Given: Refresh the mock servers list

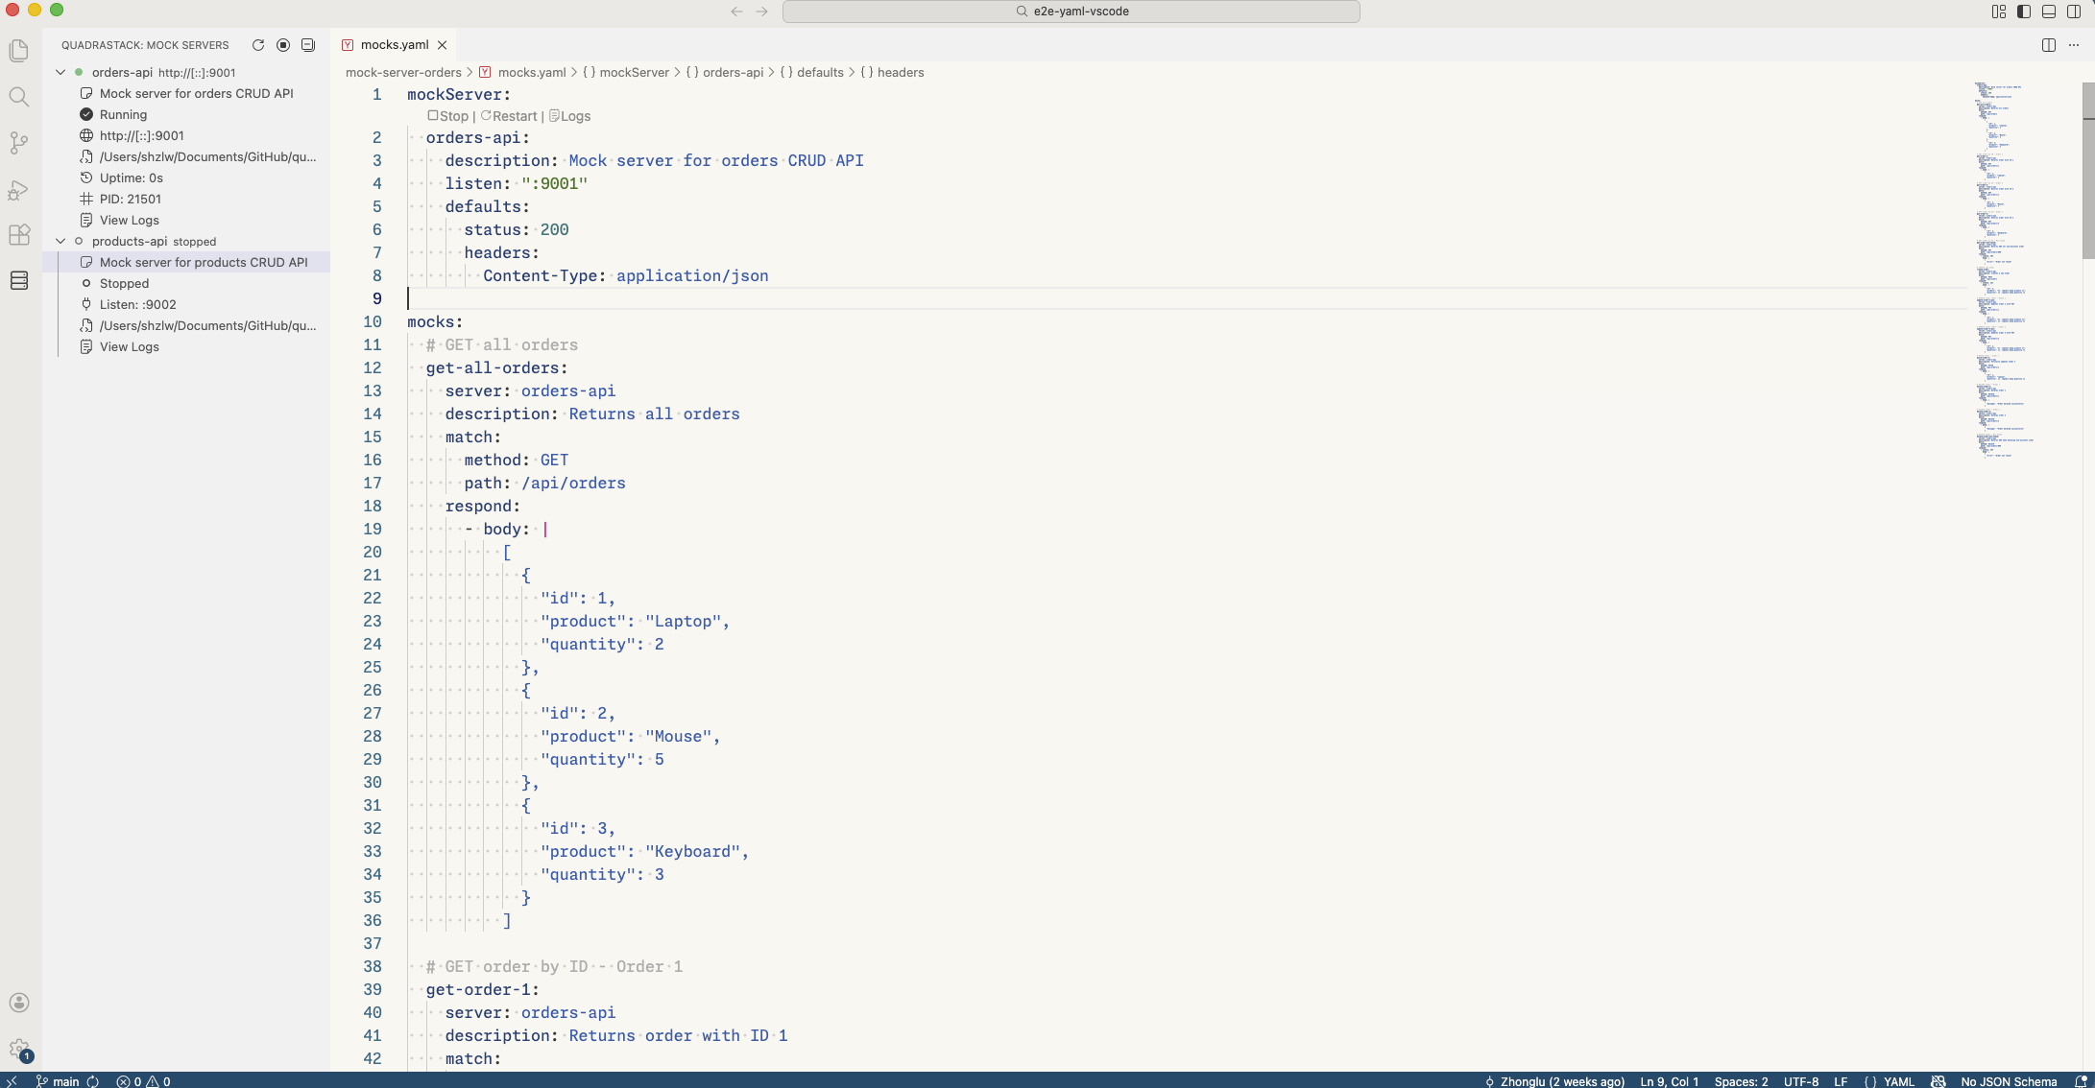Looking at the screenshot, I should (258, 45).
